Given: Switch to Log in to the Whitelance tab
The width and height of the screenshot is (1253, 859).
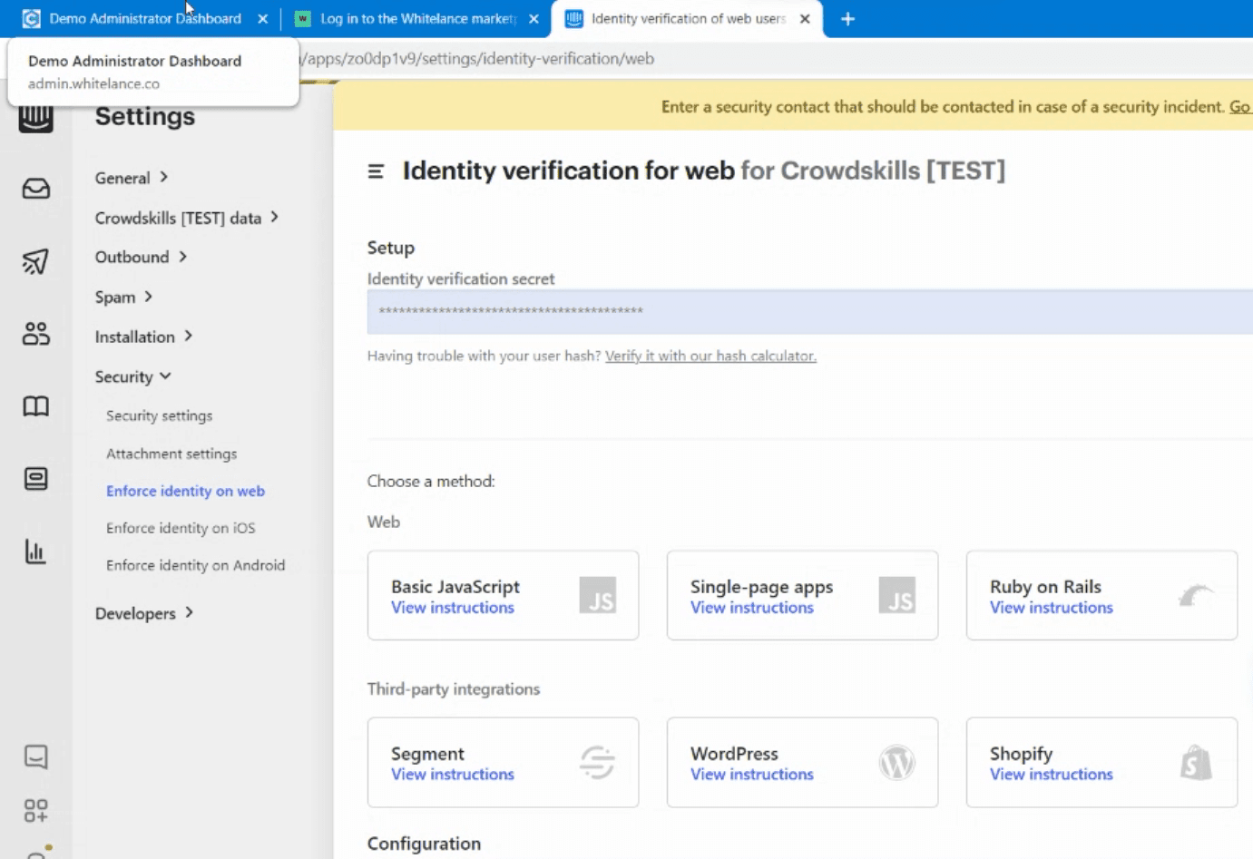Looking at the screenshot, I should point(417,19).
